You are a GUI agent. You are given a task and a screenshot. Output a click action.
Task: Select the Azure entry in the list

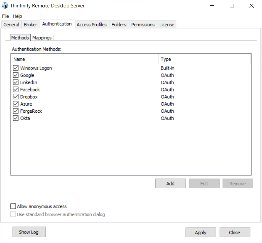coord(26,104)
